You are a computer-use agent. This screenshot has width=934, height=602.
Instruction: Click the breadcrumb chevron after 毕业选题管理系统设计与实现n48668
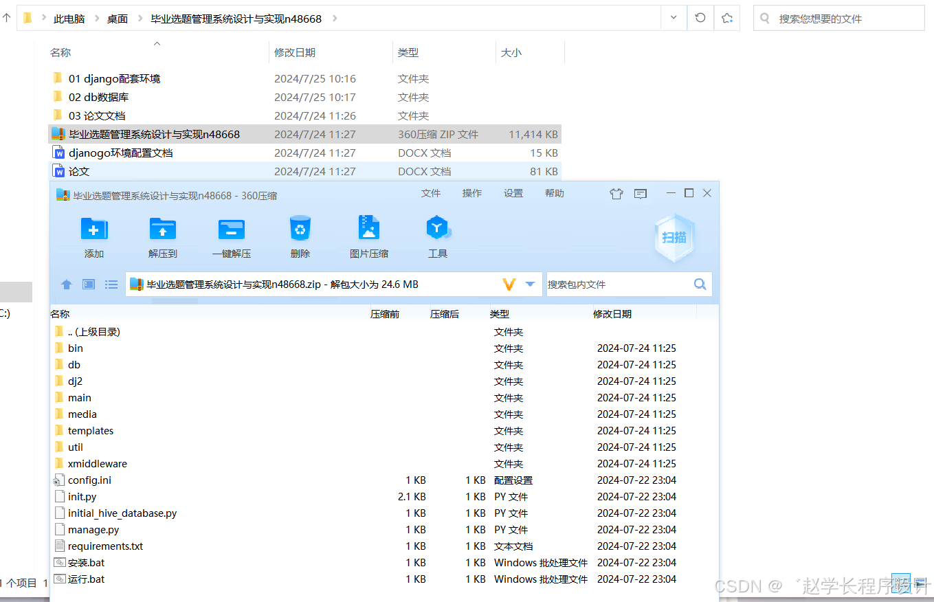tap(334, 19)
